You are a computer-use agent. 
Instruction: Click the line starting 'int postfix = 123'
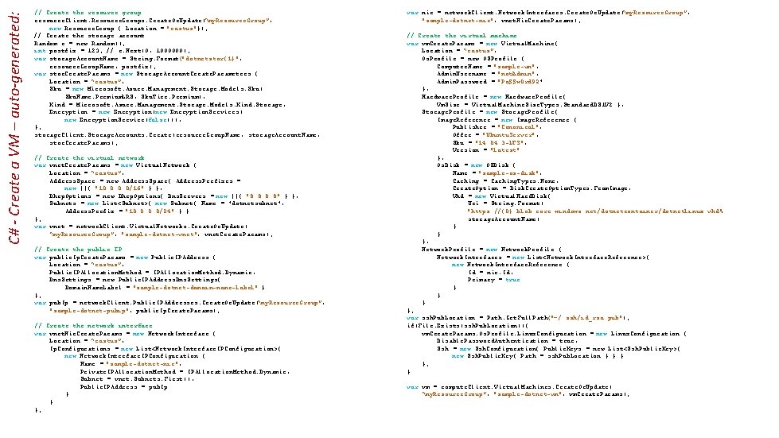(111, 51)
